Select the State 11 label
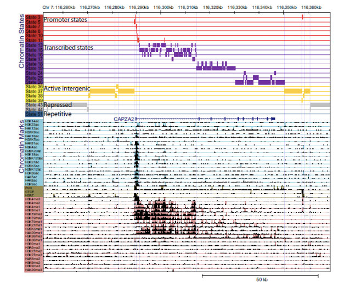The height and width of the screenshot is (282, 344). (x=34, y=41)
